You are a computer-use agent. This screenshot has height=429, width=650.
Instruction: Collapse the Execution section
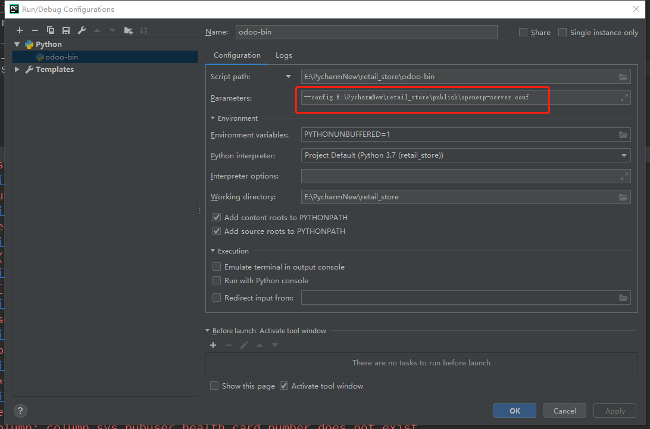pyautogui.click(x=212, y=250)
